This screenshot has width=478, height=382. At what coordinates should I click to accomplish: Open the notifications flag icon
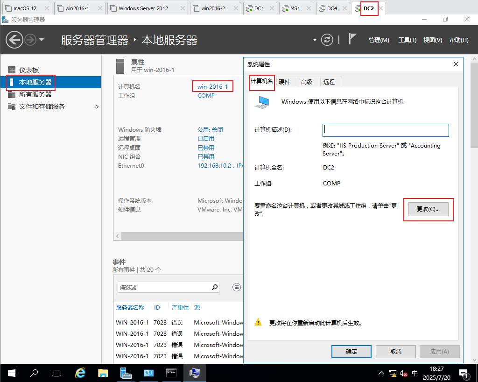pos(352,39)
